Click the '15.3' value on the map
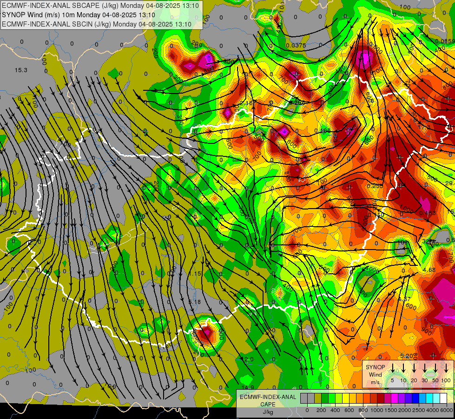 tap(21, 70)
